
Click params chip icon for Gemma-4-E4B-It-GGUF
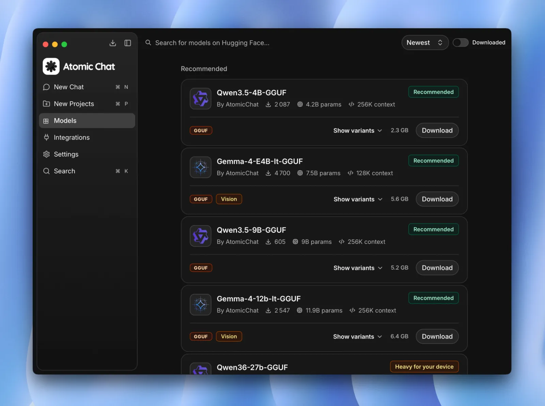[x=300, y=173]
